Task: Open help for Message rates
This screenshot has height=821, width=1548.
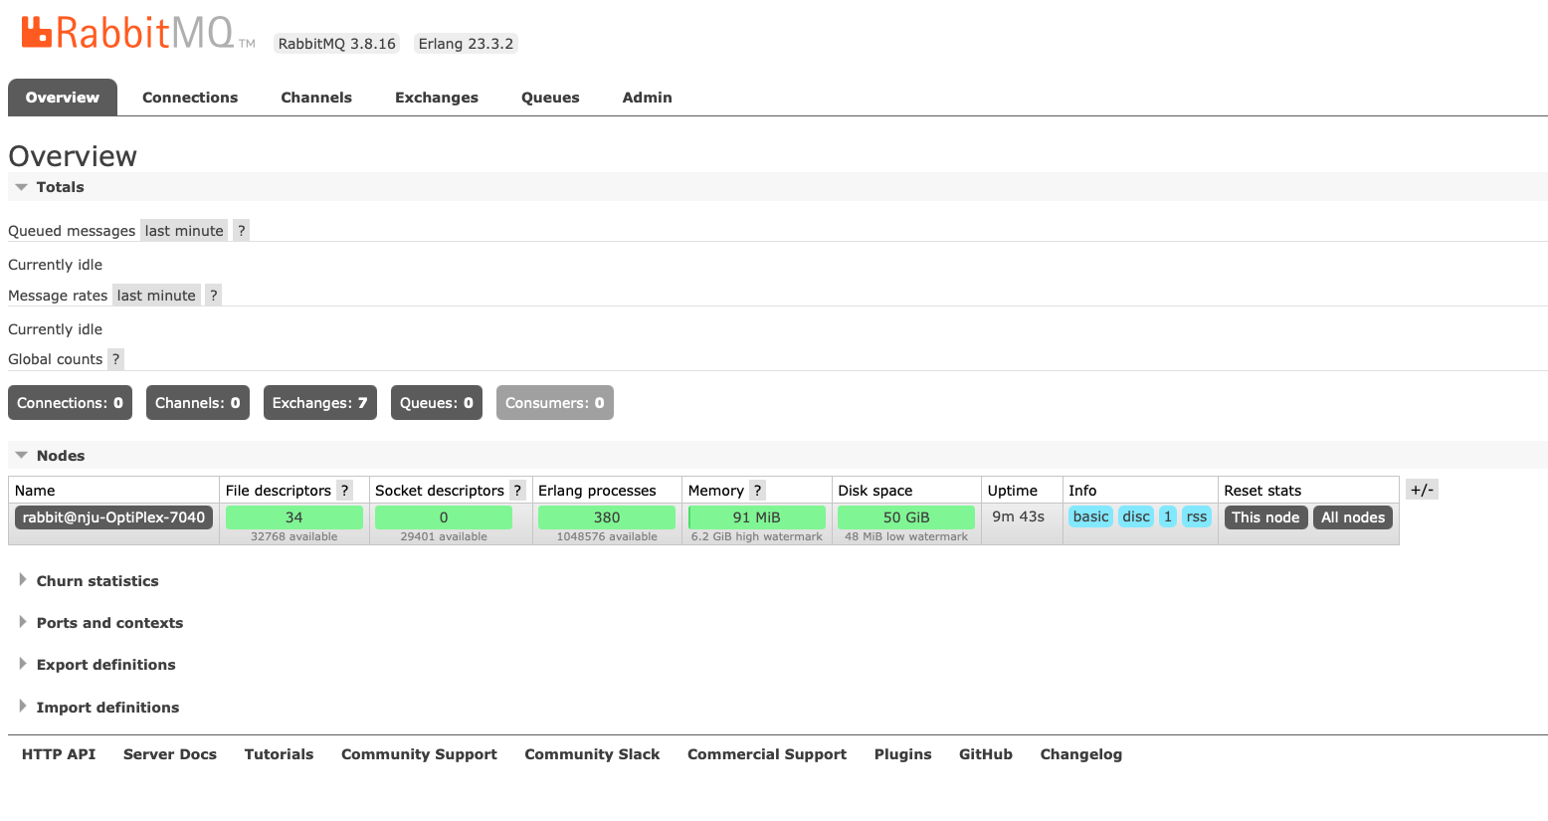Action: pos(213,295)
